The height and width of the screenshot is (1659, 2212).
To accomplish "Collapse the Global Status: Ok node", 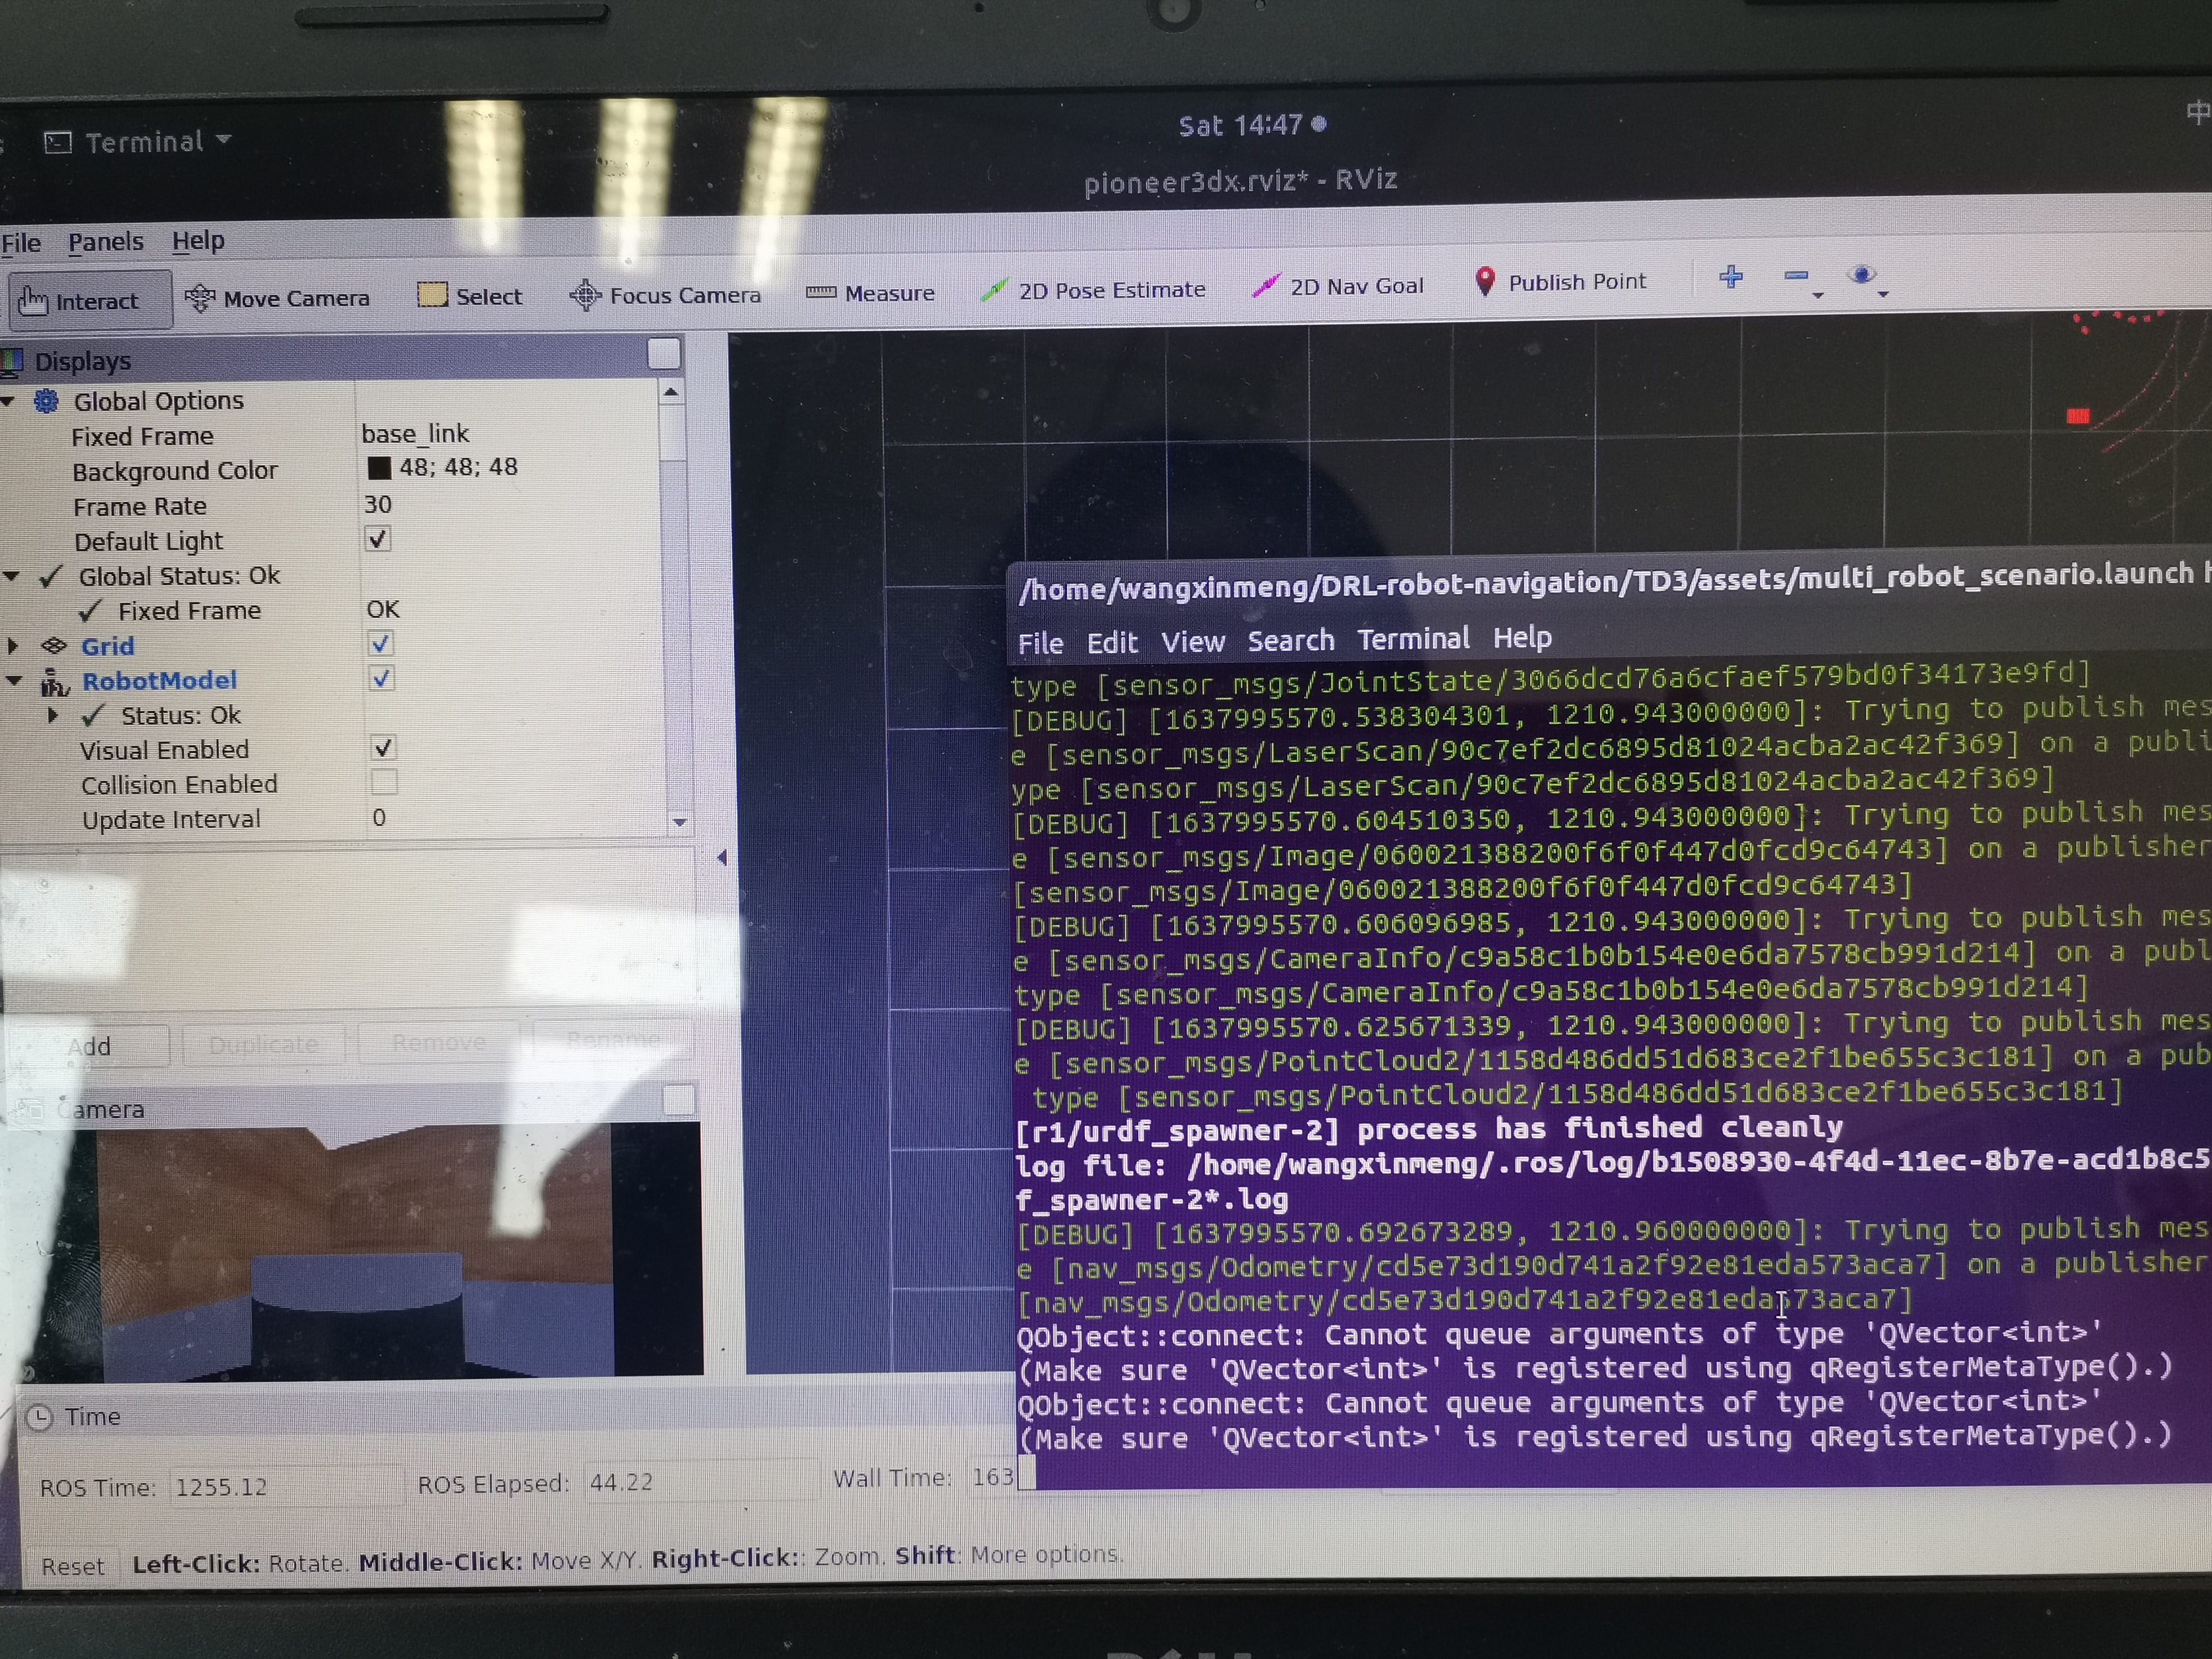I will tap(12, 577).
